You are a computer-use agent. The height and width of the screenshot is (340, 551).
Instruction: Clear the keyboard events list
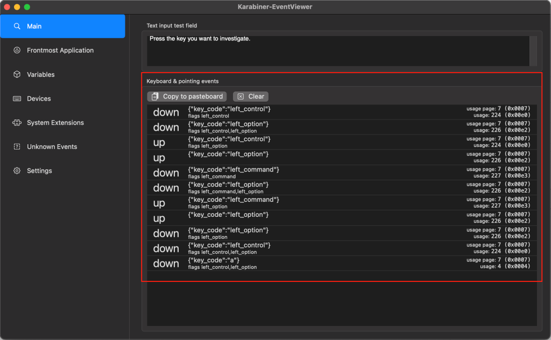pyautogui.click(x=251, y=96)
